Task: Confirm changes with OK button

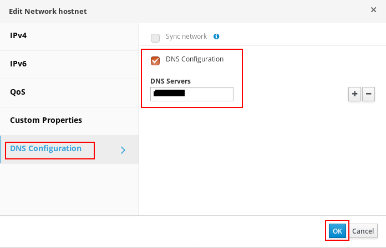Action: pyautogui.click(x=337, y=231)
